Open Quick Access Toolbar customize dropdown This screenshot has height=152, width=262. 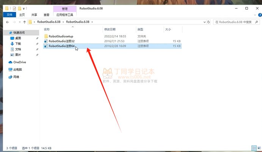24,8
